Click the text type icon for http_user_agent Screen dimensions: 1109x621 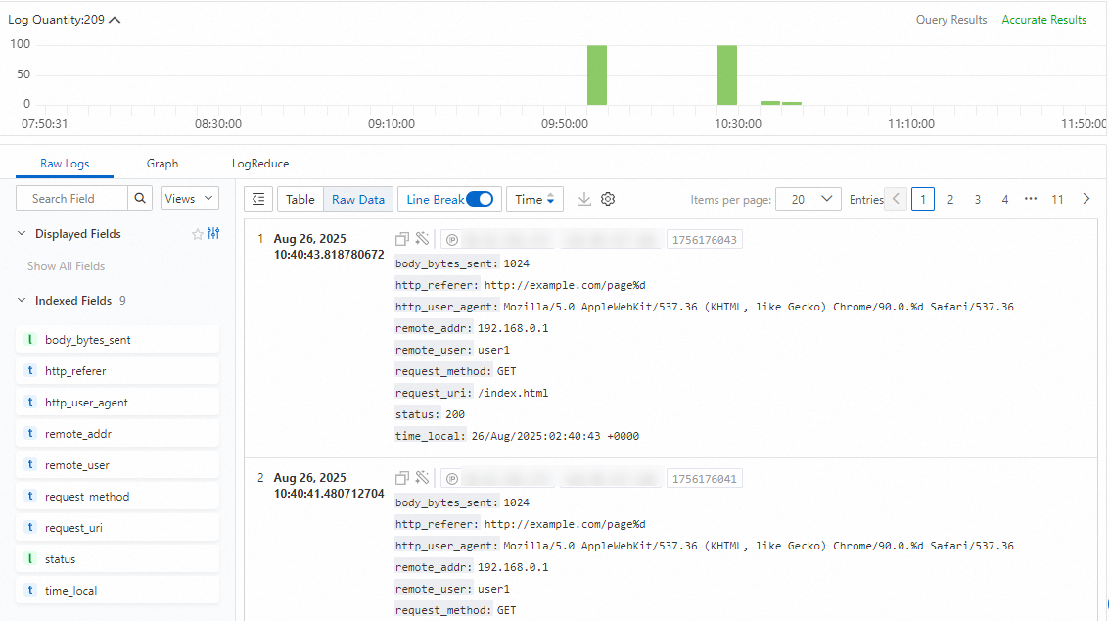[x=30, y=402]
